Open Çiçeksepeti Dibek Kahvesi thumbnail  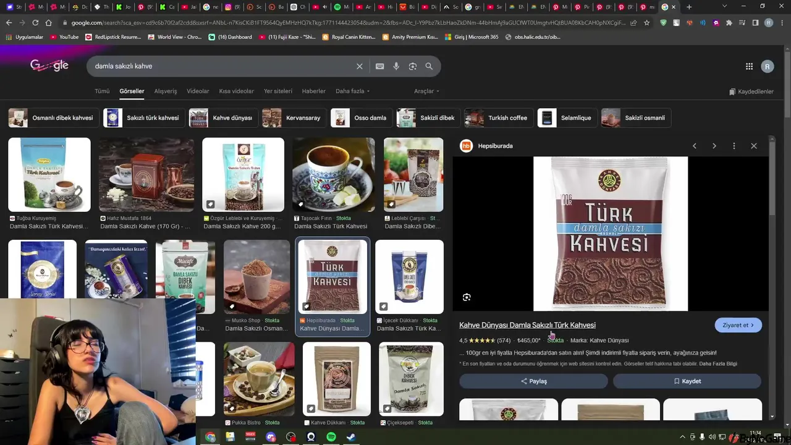click(x=411, y=379)
